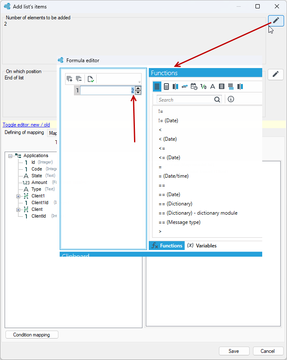Screen dimensions: 287x360
Task: Select the State (Text) tree item
Action: tap(39, 176)
